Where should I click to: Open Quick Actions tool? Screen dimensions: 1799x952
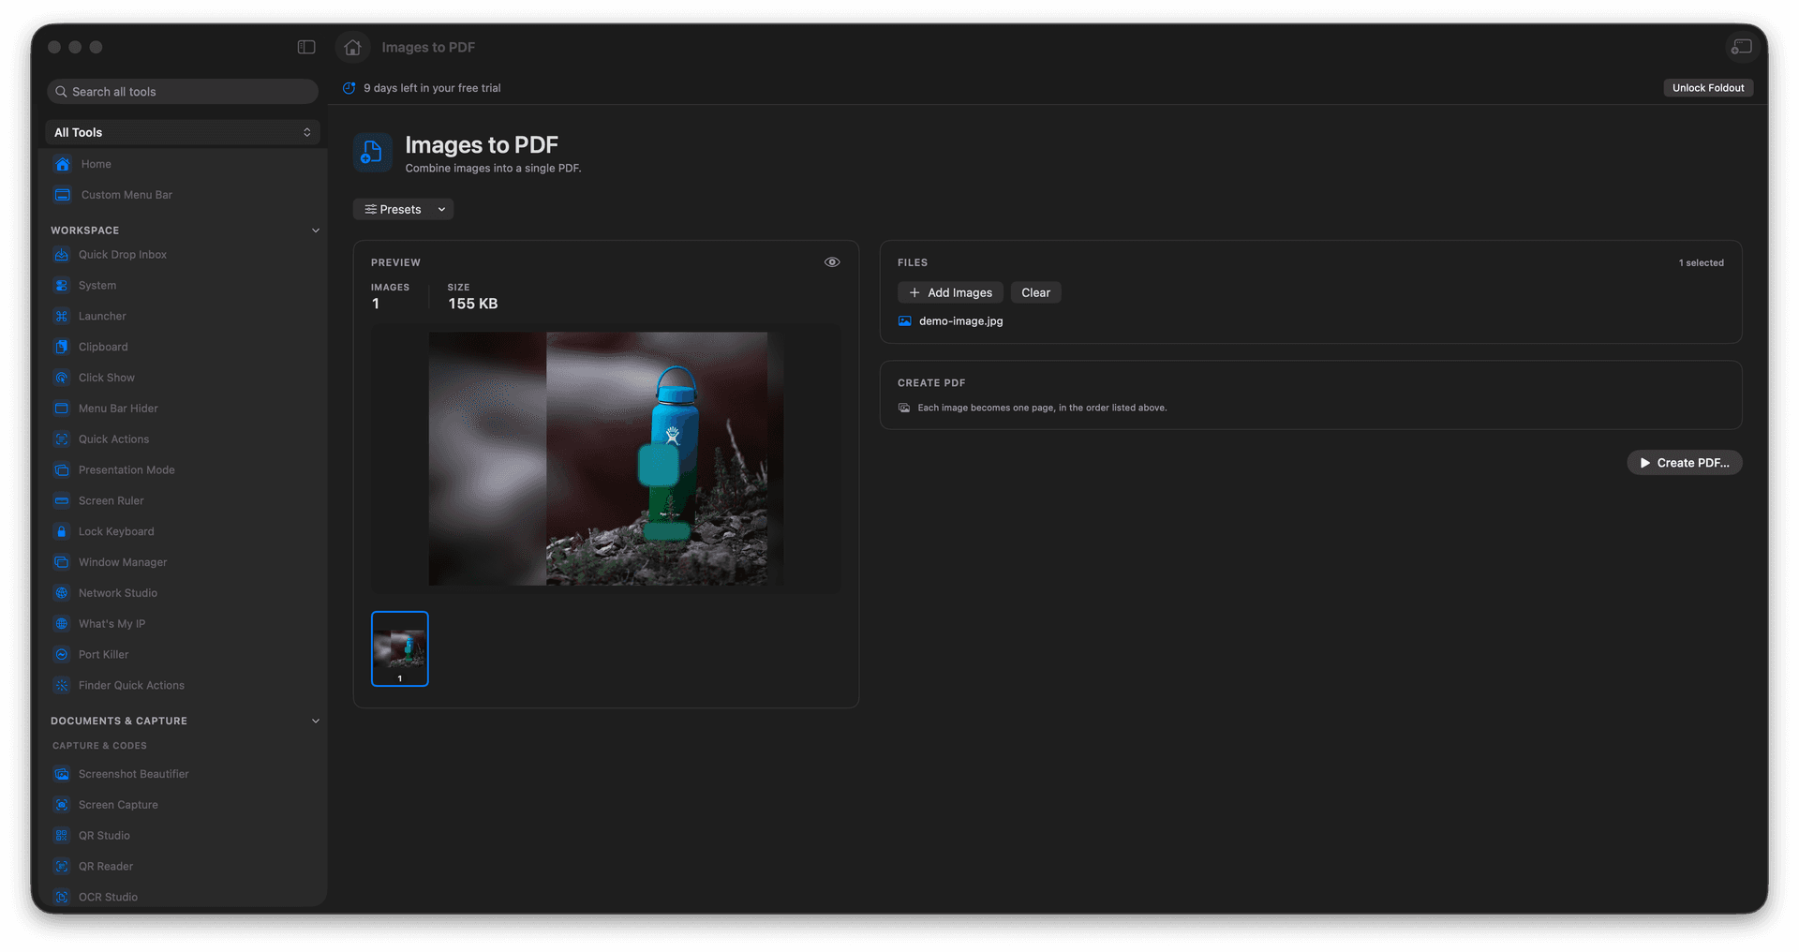(183, 439)
